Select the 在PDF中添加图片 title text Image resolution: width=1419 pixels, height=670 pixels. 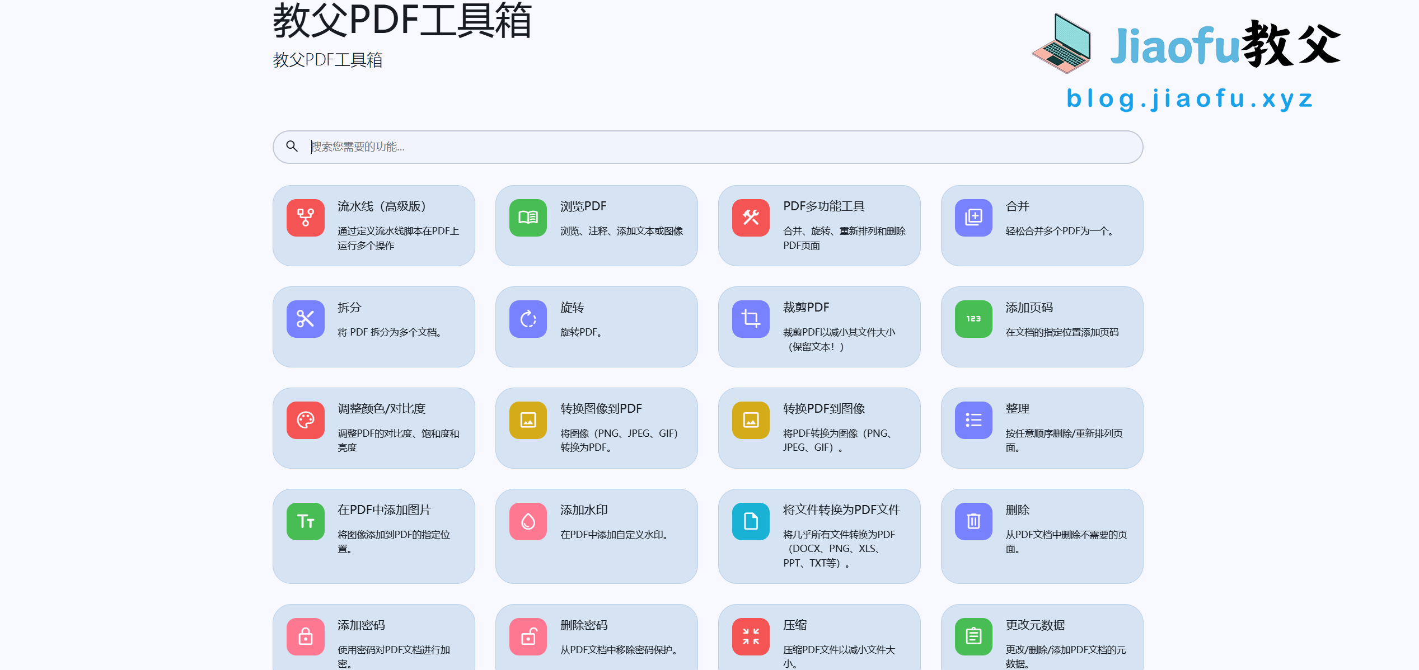(385, 510)
